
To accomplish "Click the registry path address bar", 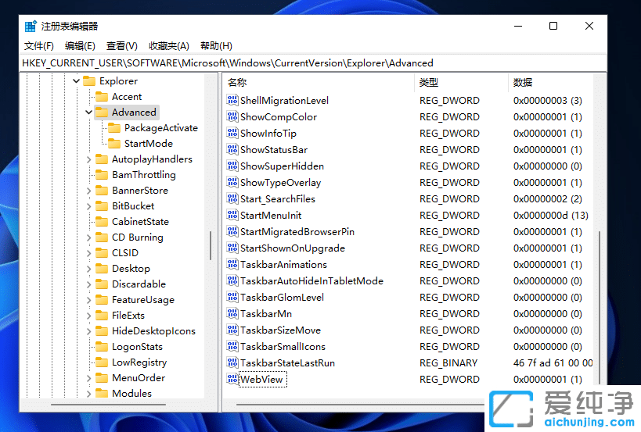I will coord(313,62).
